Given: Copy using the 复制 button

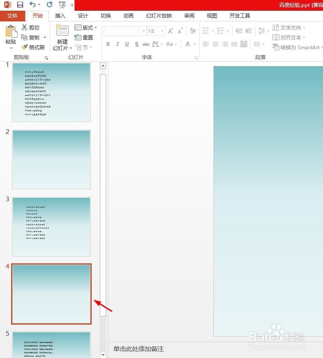Looking at the screenshot, I should [x=30, y=37].
